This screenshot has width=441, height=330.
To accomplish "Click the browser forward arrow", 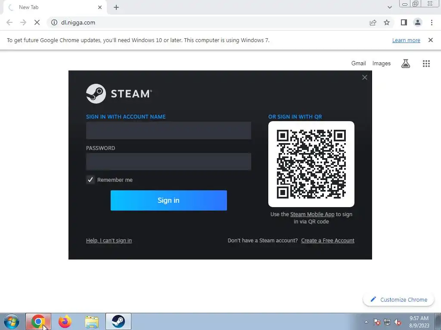I will click(23, 22).
